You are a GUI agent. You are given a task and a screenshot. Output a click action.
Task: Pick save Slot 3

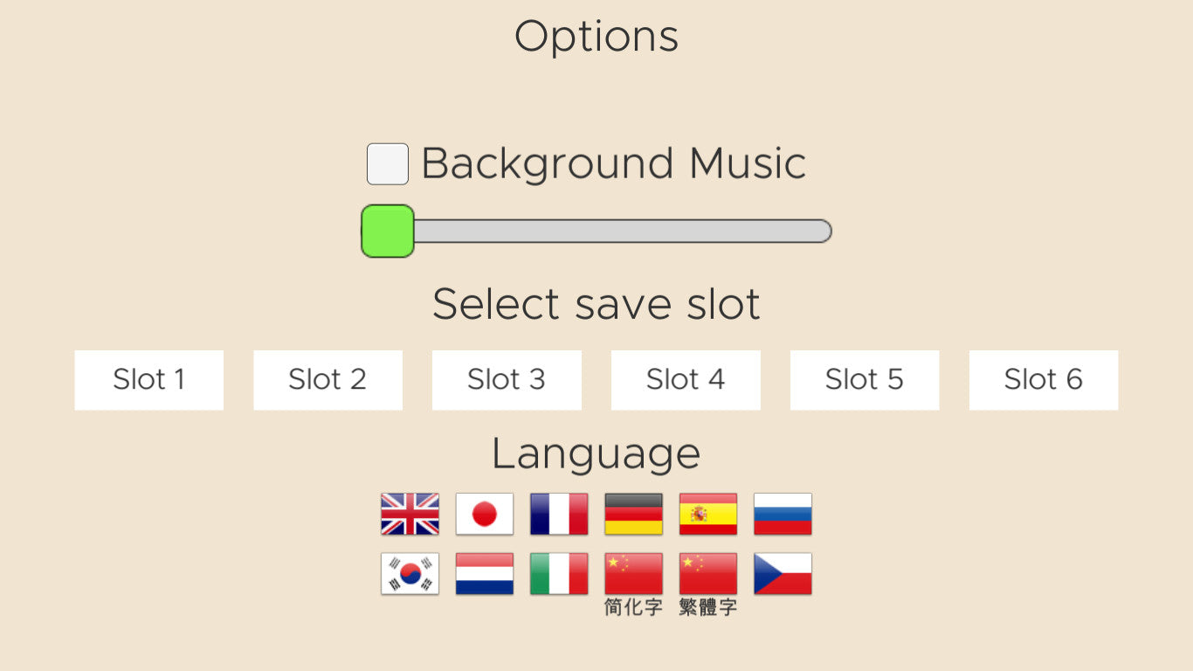click(x=507, y=380)
